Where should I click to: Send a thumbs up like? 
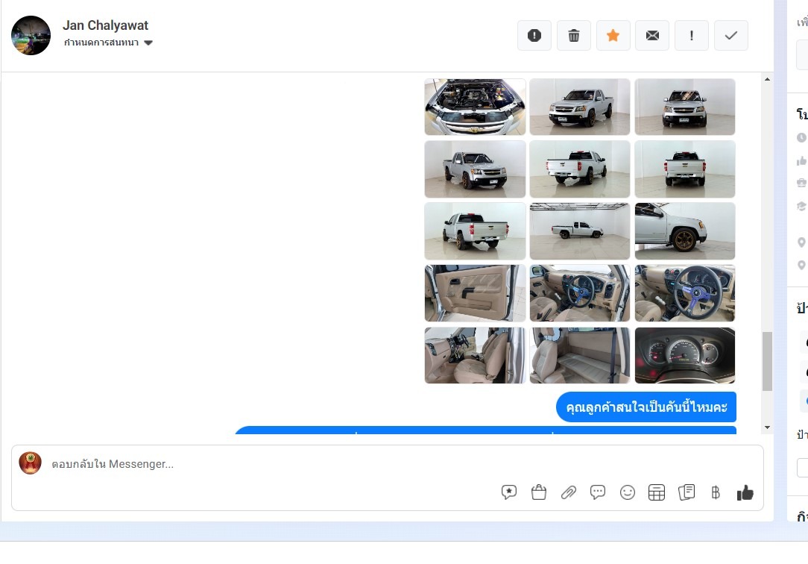pos(745,492)
